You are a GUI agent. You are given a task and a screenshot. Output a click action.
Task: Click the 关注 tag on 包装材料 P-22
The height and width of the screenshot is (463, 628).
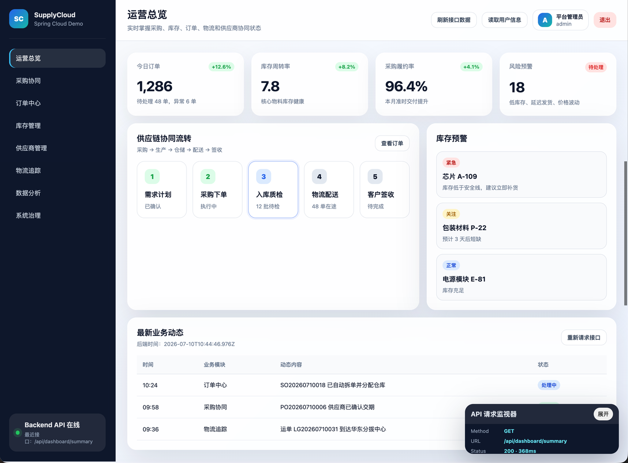451,214
